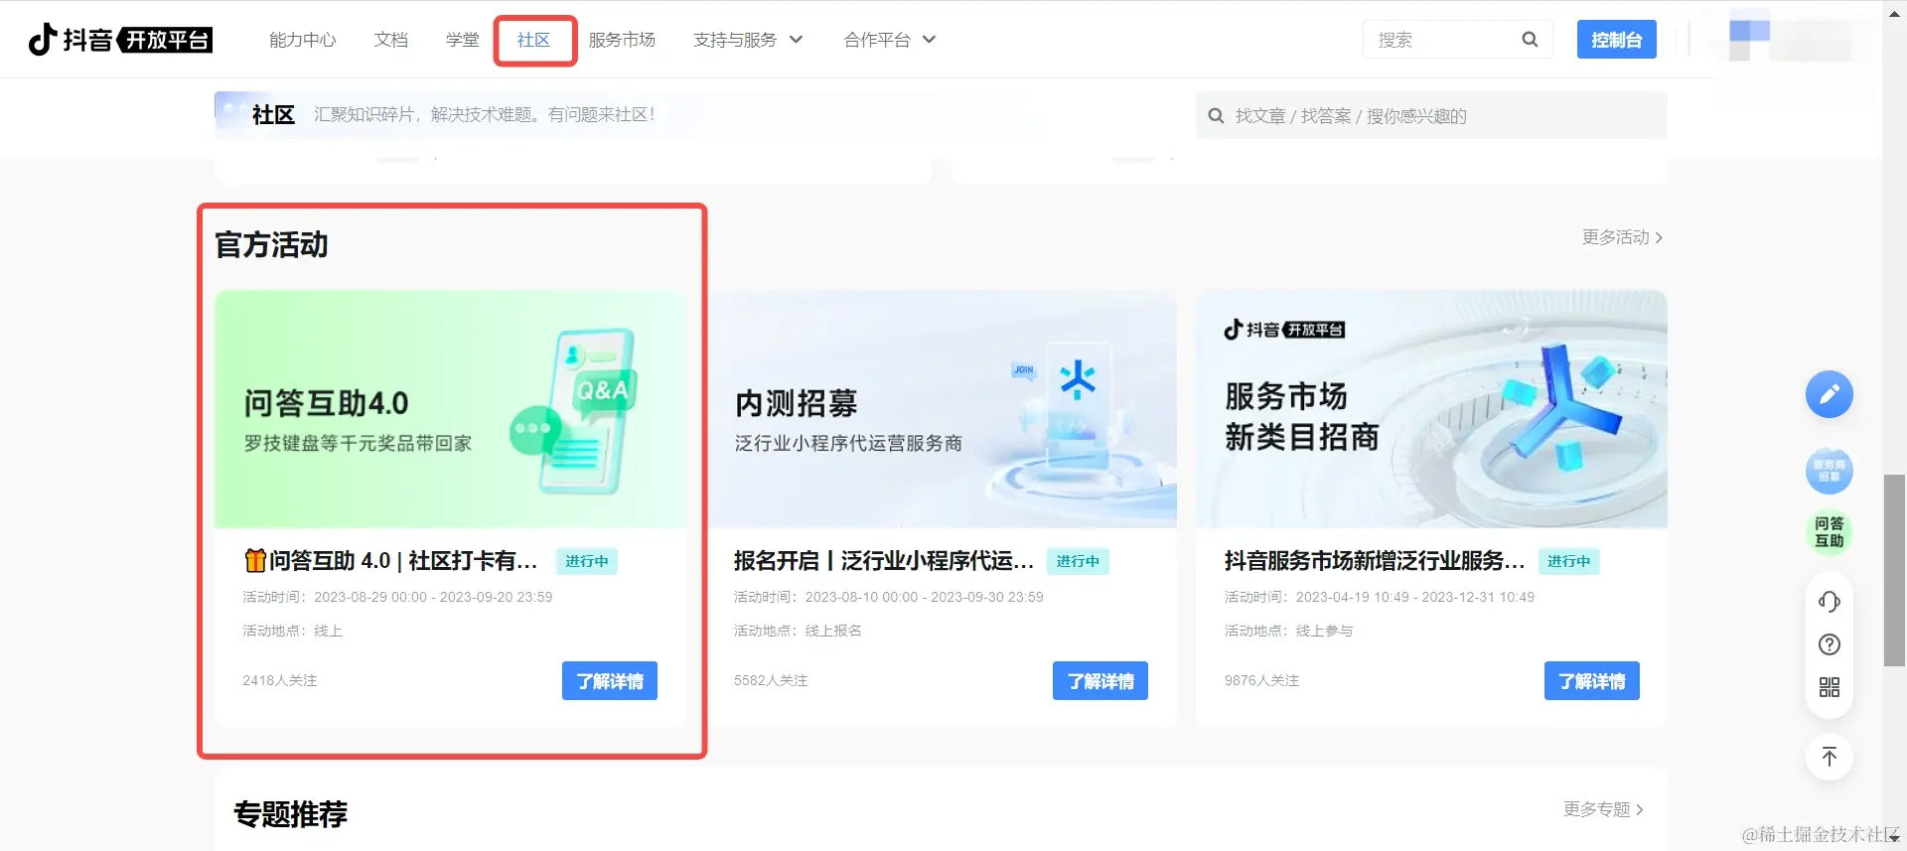Click the 专题推荐 section heading

click(x=290, y=814)
